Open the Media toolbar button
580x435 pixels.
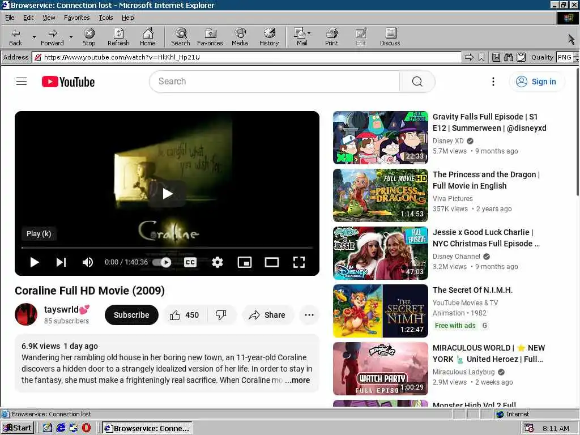click(x=240, y=37)
